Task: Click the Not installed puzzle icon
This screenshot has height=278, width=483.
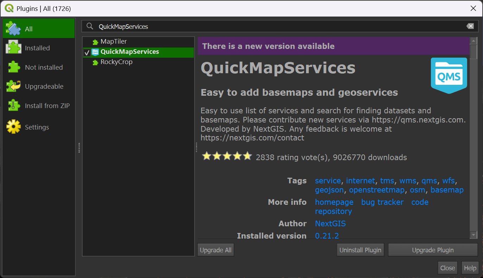Action: pos(13,67)
